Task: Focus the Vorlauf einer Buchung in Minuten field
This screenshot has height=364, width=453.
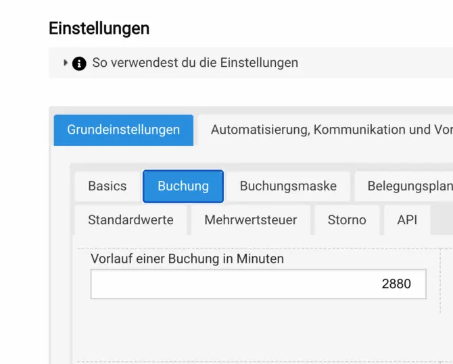Action: point(258,284)
